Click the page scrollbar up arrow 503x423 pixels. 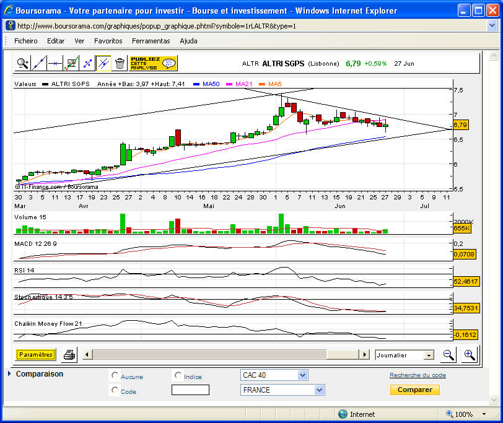[494, 56]
